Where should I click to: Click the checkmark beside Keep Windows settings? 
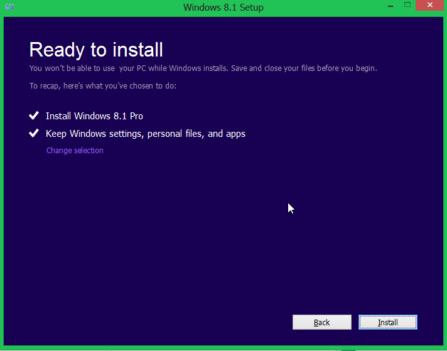(x=34, y=133)
